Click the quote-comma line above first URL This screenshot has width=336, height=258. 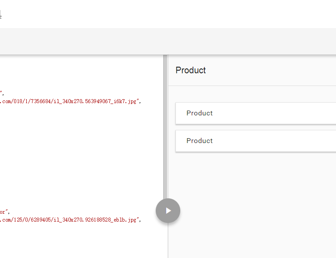click(2, 93)
